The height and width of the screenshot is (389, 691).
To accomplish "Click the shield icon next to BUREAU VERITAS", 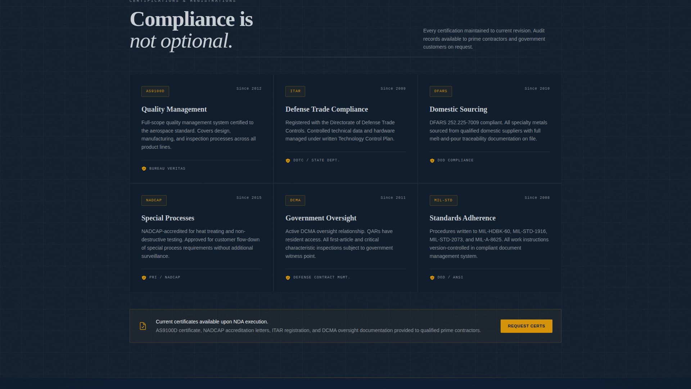I will tap(144, 168).
